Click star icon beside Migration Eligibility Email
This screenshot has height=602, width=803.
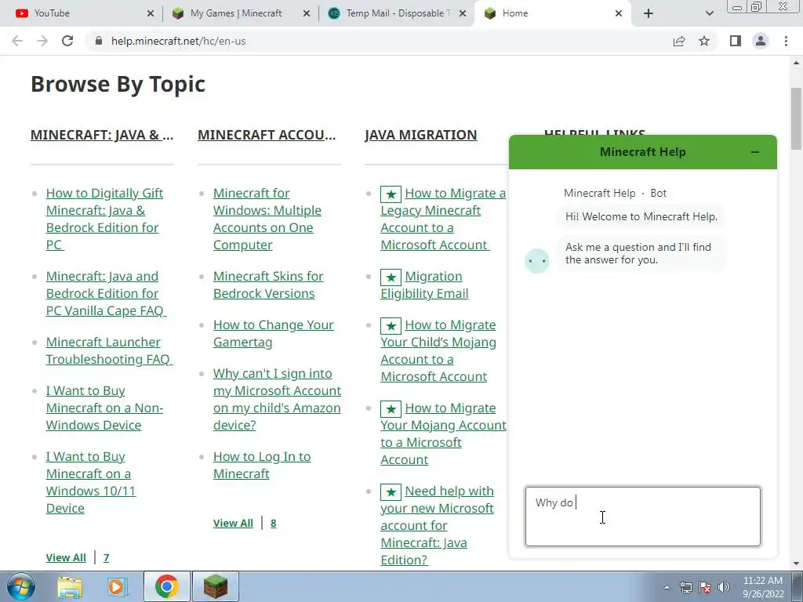tap(391, 277)
